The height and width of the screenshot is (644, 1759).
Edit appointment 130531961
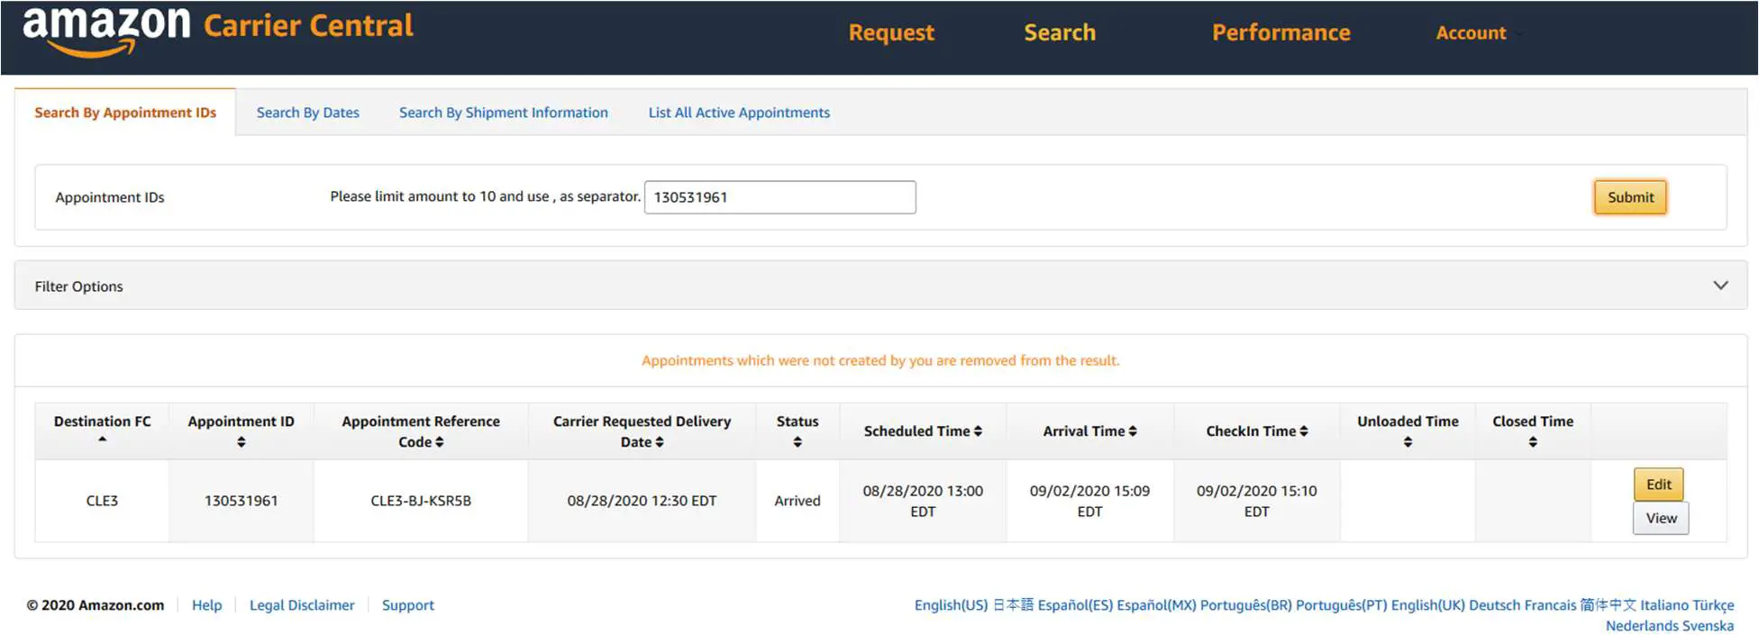pyautogui.click(x=1658, y=484)
